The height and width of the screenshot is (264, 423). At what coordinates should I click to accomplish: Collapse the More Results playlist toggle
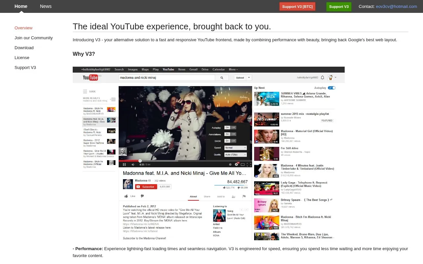(113, 99)
